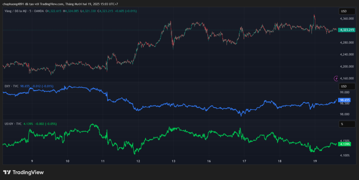
Task: Click the date 9 on time axis
Action: pos(32,161)
